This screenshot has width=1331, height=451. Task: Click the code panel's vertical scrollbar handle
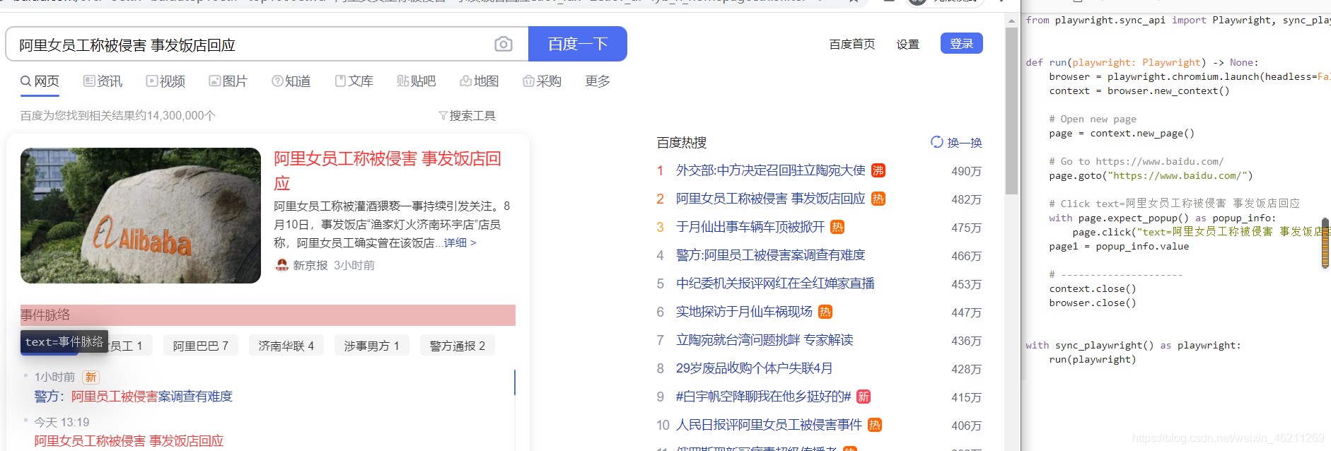[1325, 243]
